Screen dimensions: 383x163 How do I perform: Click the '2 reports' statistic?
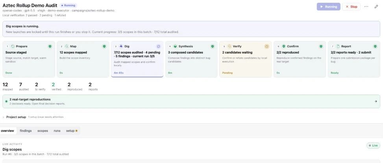click(x=93, y=87)
